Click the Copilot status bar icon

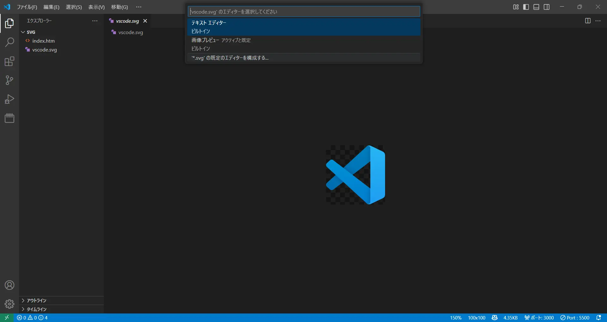tap(494, 318)
